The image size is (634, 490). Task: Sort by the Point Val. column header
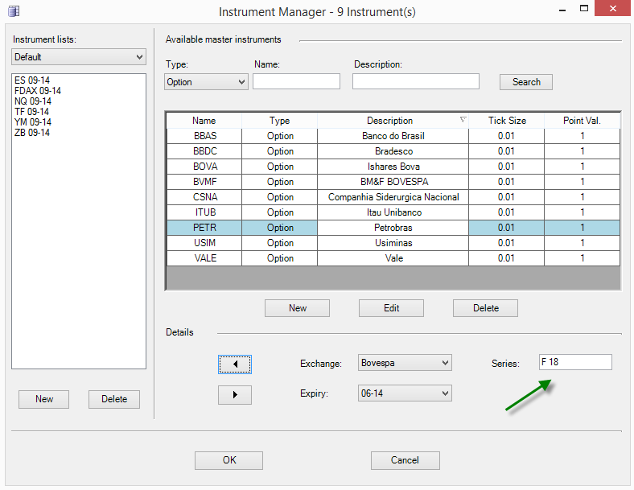(583, 121)
